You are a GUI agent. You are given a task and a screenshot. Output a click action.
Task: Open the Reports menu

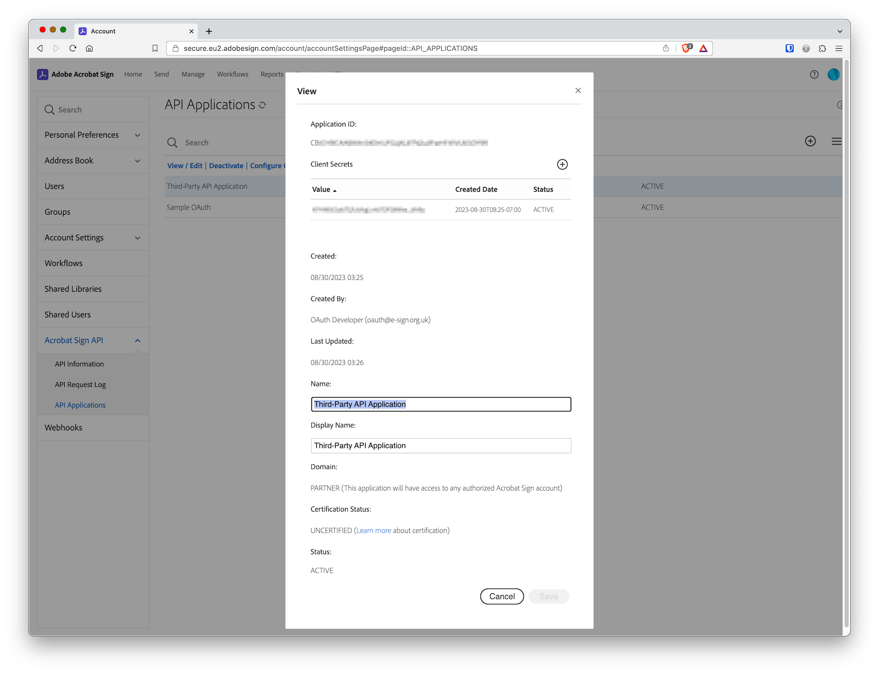(272, 74)
